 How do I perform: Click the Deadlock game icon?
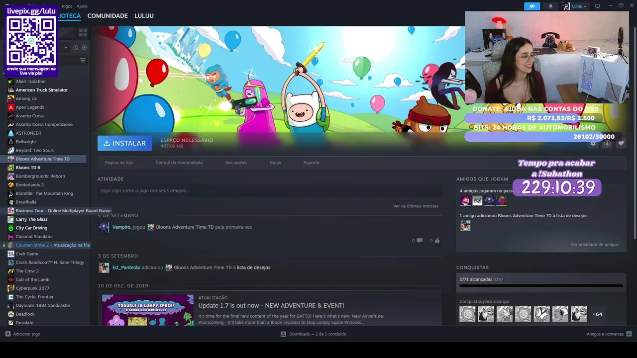(x=11, y=314)
